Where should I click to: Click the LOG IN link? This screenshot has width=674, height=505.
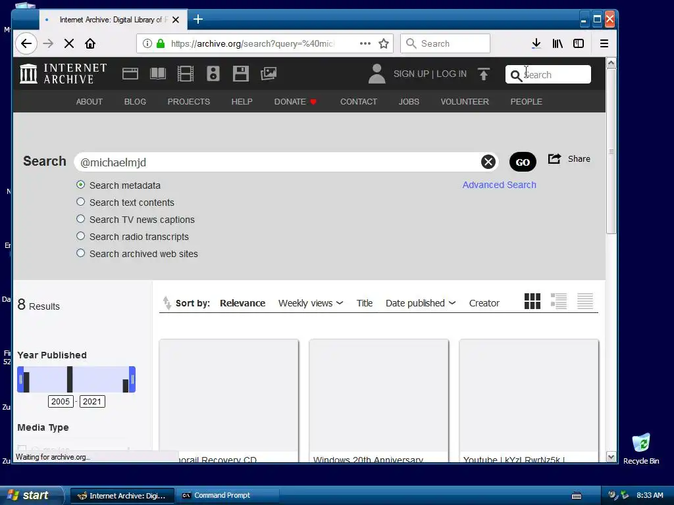point(452,74)
